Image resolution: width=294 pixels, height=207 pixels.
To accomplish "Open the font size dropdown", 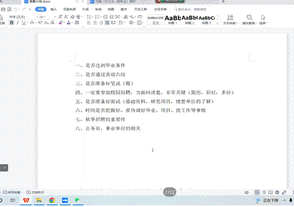I will [x=47, y=17].
